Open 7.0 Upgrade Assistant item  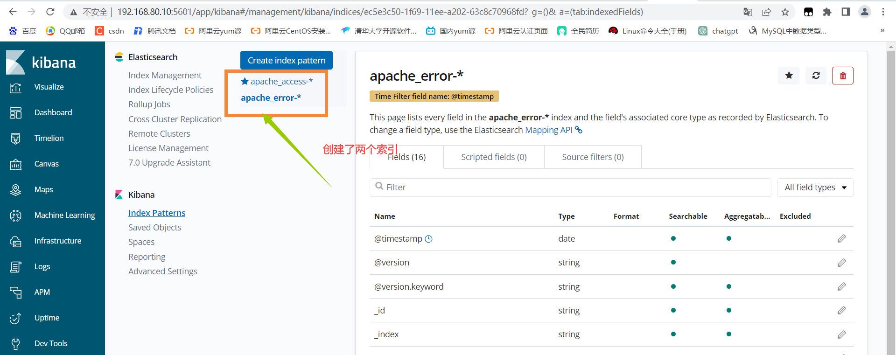[169, 163]
